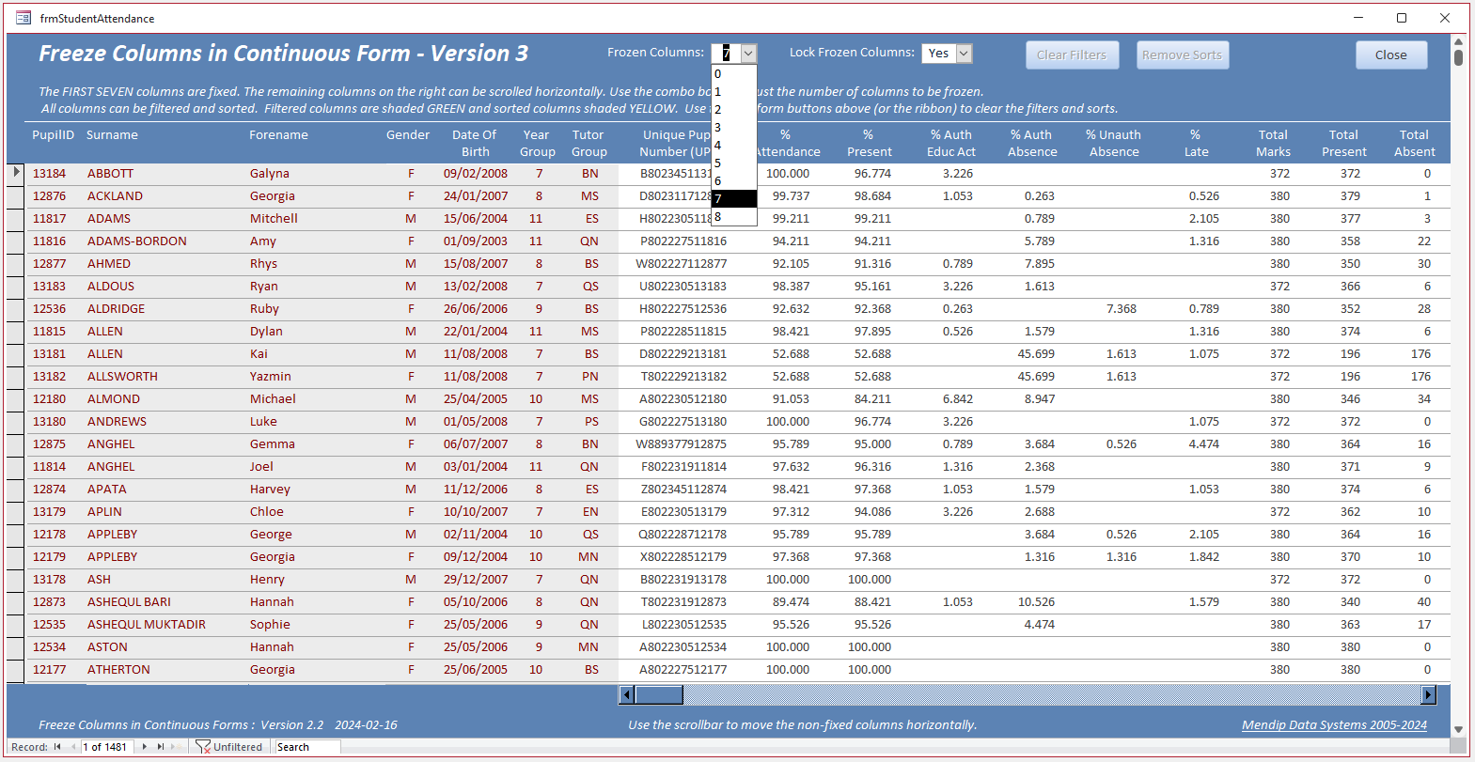Image resolution: width=1475 pixels, height=762 pixels.
Task: Choose 0 in frozen columns list
Action: click(x=733, y=74)
